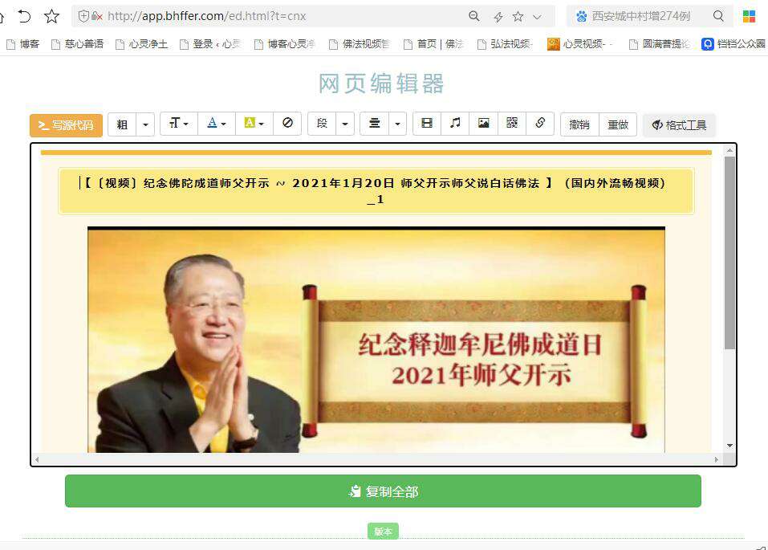
Task: Open the 佛法视频 bookmark
Action: [360, 44]
